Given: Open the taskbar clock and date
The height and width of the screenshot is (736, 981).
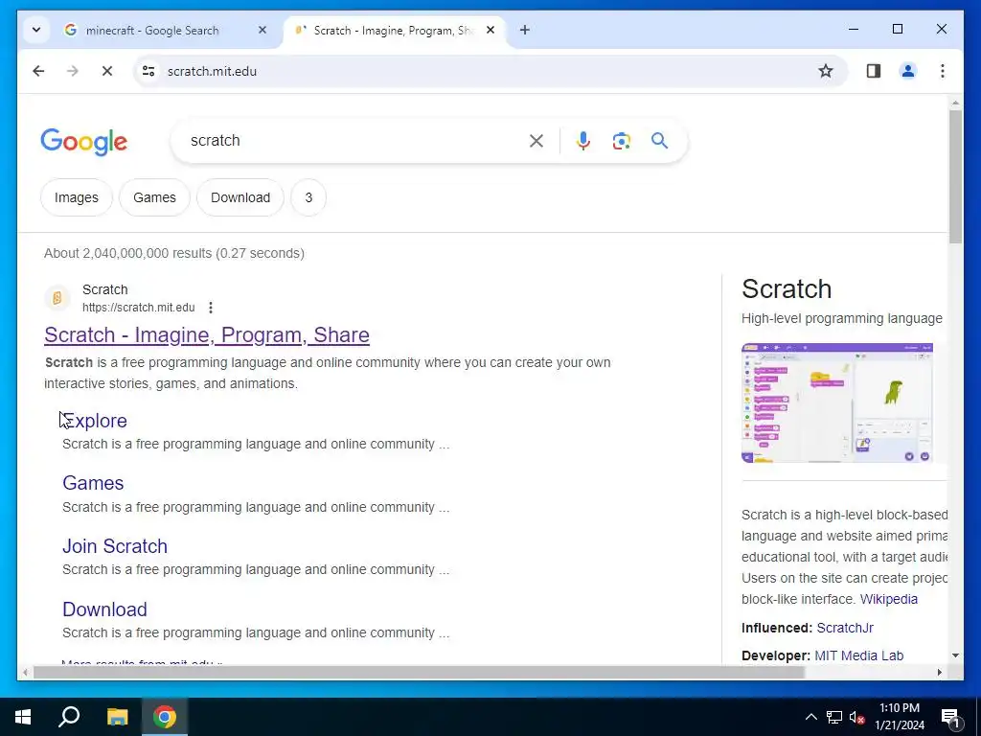Looking at the screenshot, I should (x=899, y=717).
